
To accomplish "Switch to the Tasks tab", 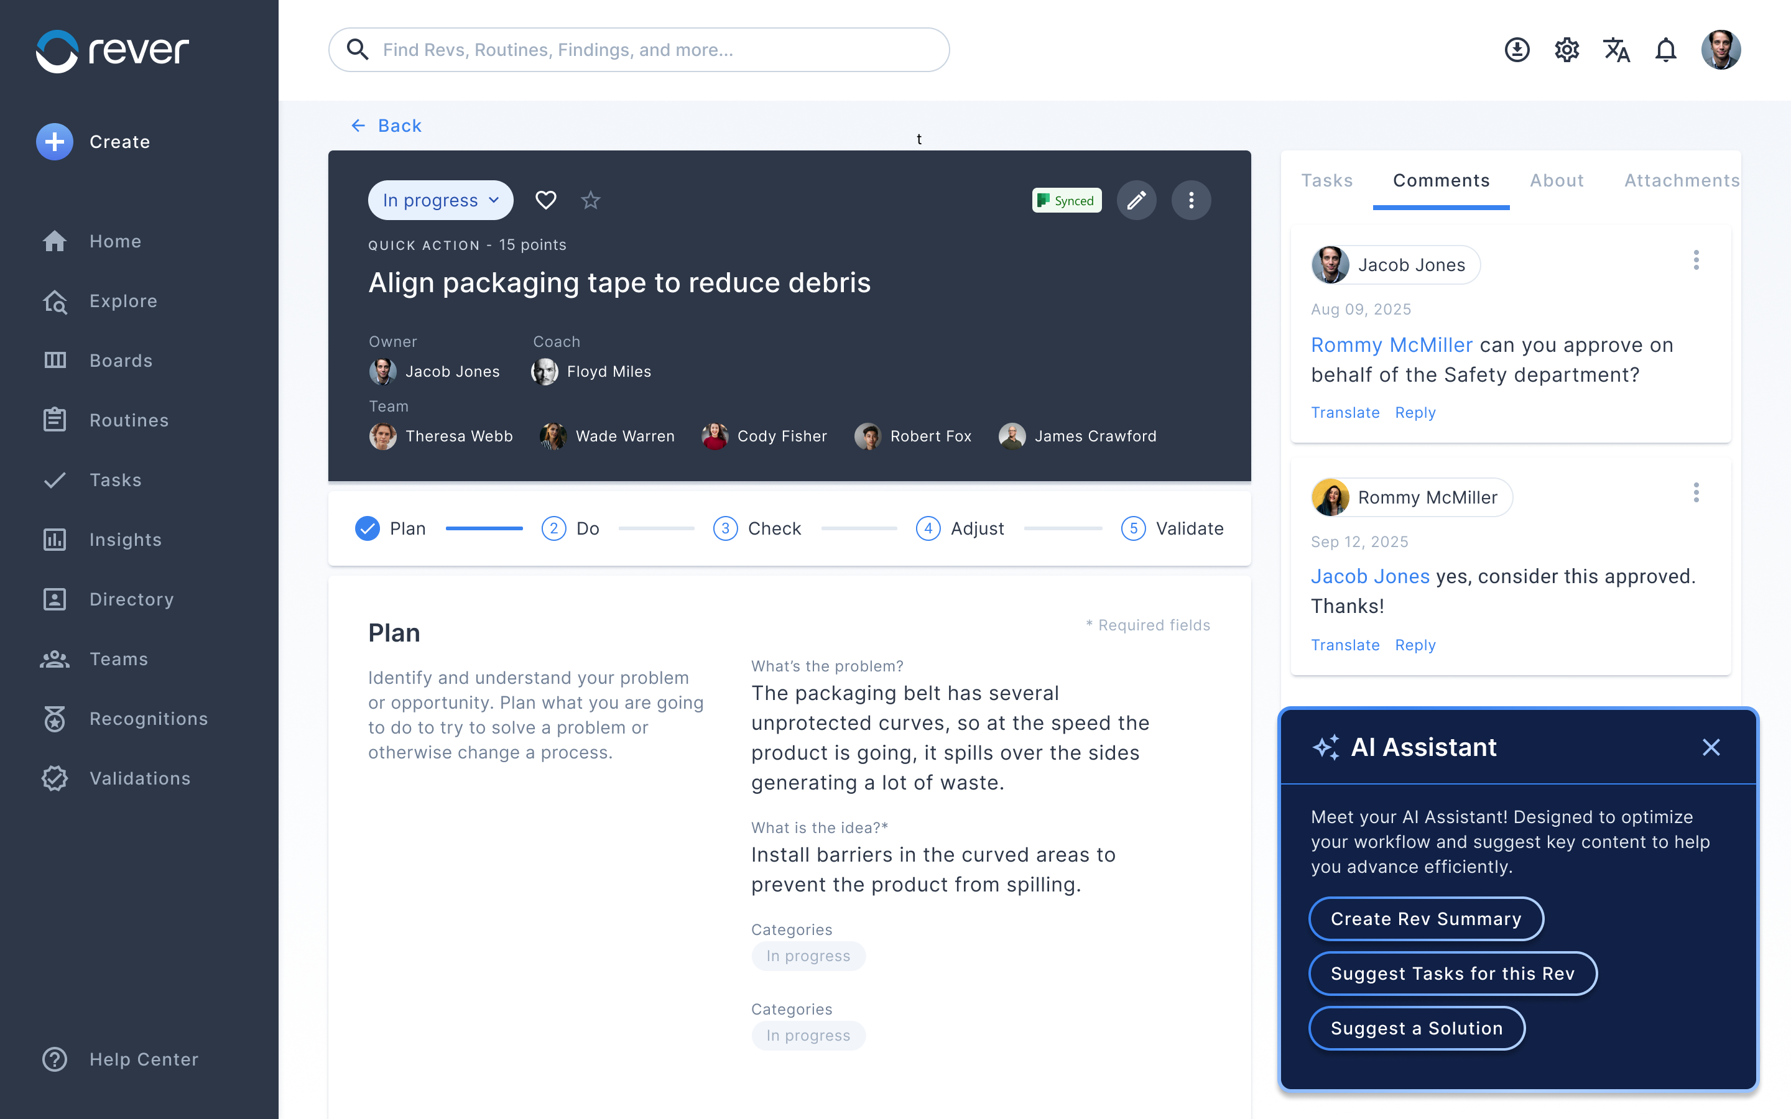I will point(1326,180).
